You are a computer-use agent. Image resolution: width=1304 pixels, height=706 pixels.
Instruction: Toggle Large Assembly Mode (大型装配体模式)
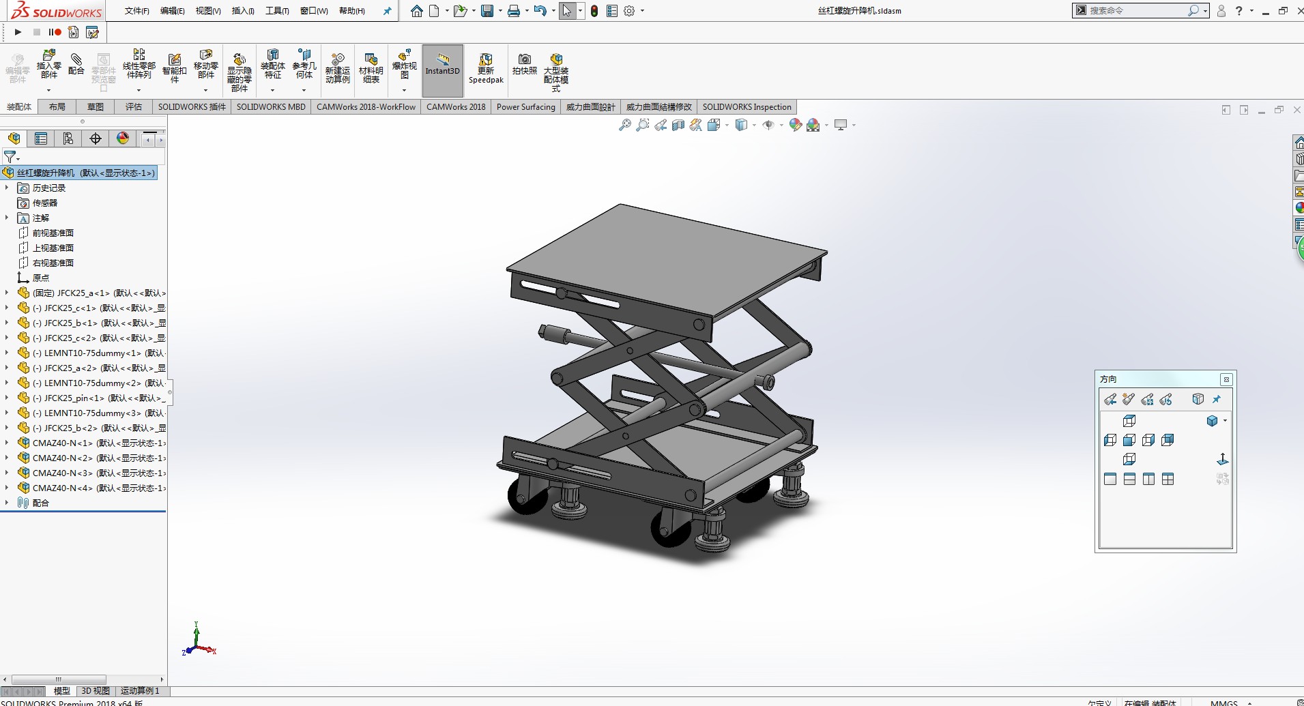[x=556, y=71]
